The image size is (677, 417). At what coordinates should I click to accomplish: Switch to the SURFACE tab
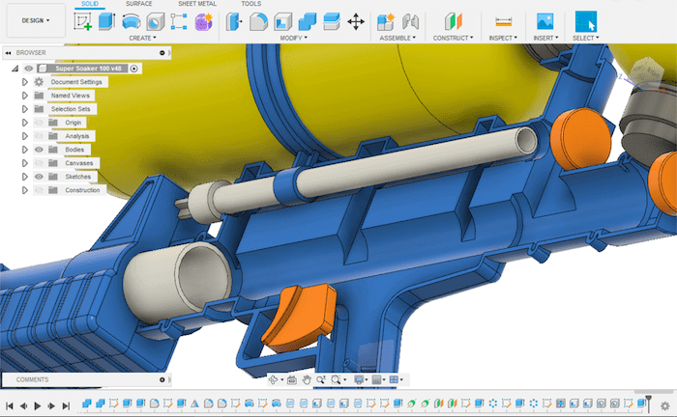click(138, 4)
